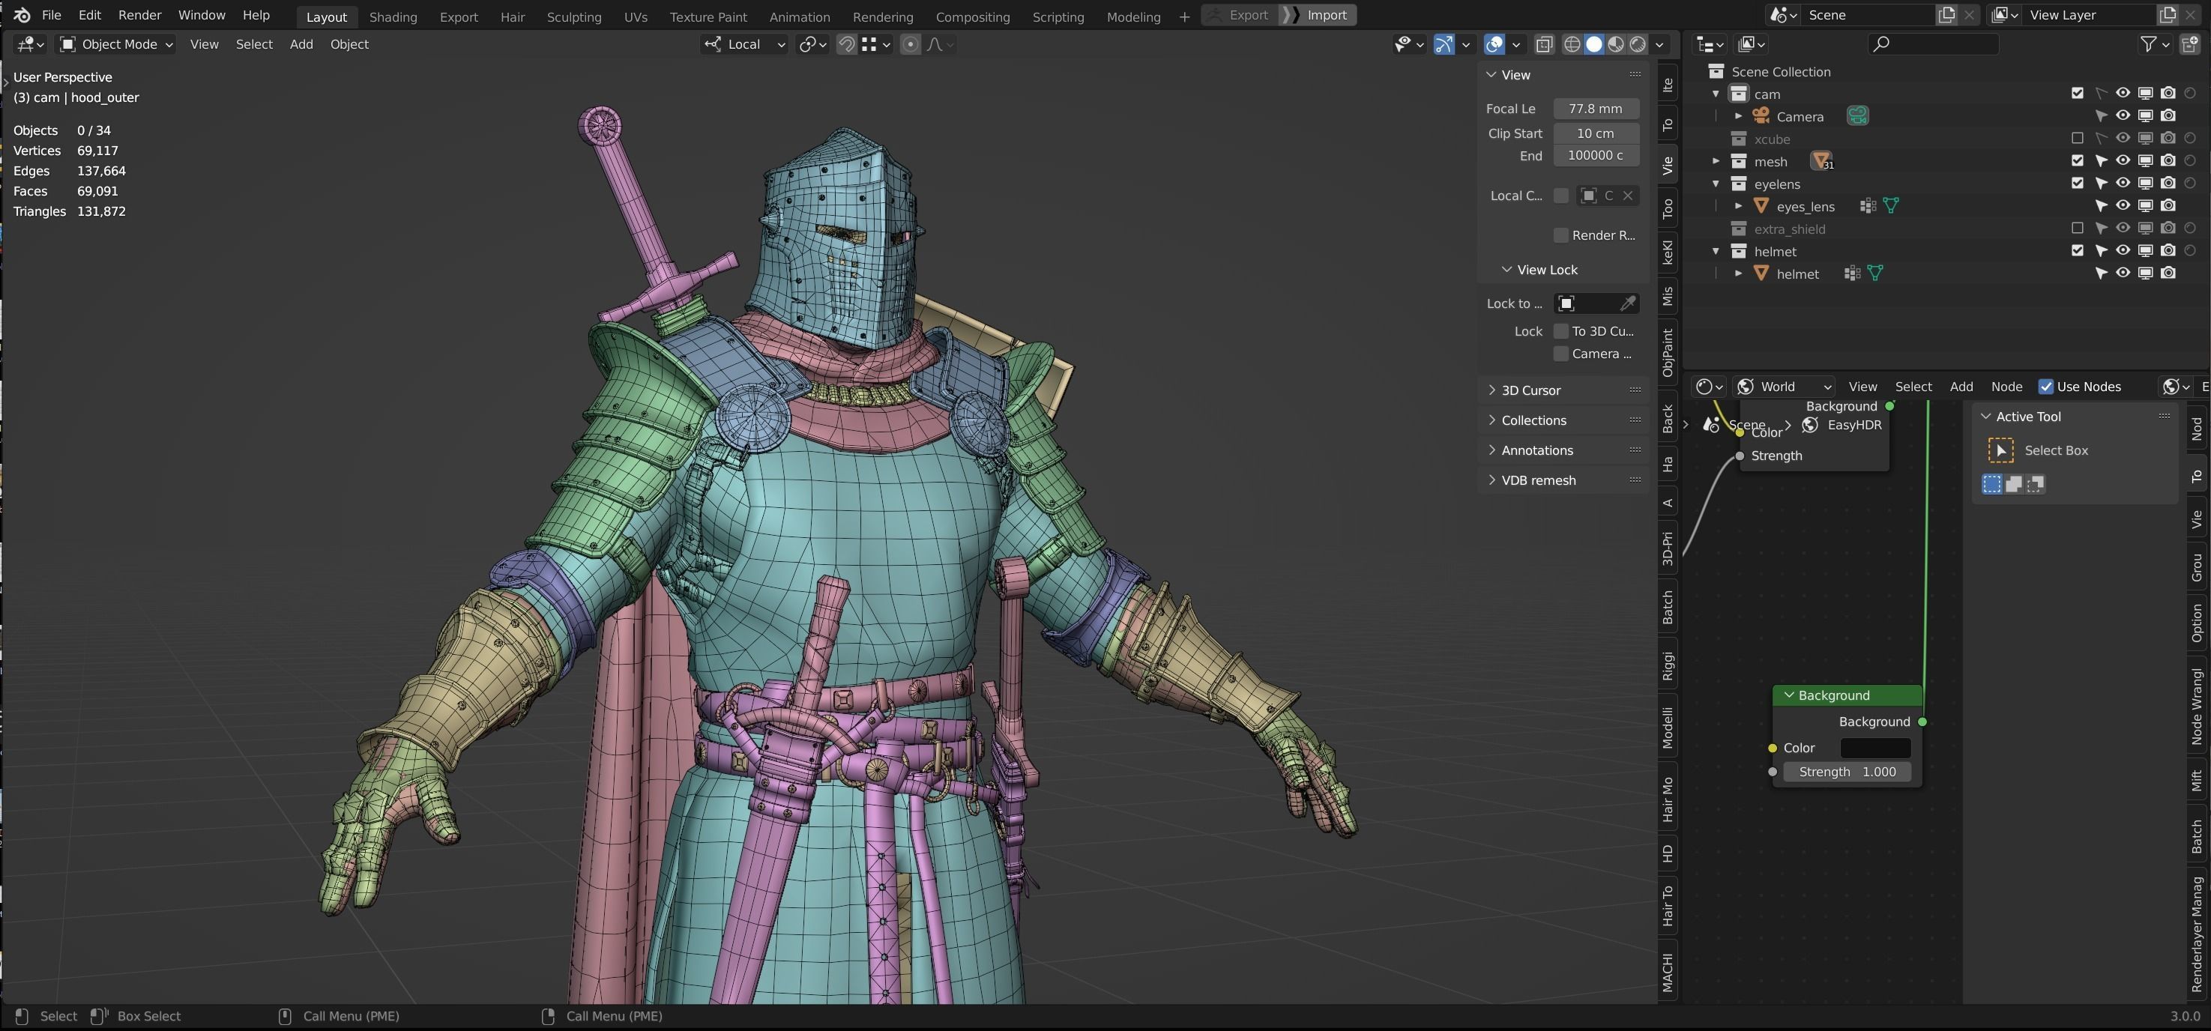Click the camera data icon next to Camera
The image size is (2211, 1031).
pyautogui.click(x=1857, y=116)
